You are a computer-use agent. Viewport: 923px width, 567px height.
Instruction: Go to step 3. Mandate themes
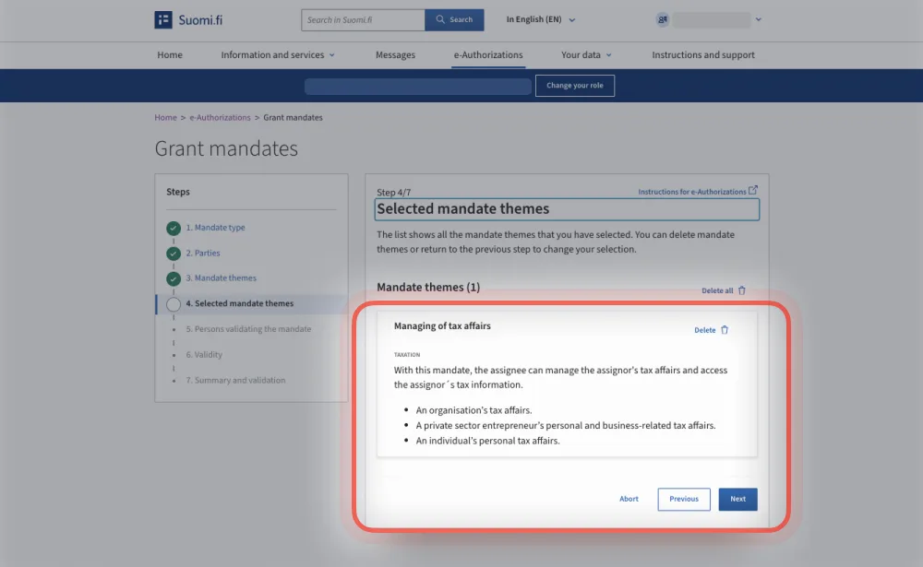coord(222,278)
